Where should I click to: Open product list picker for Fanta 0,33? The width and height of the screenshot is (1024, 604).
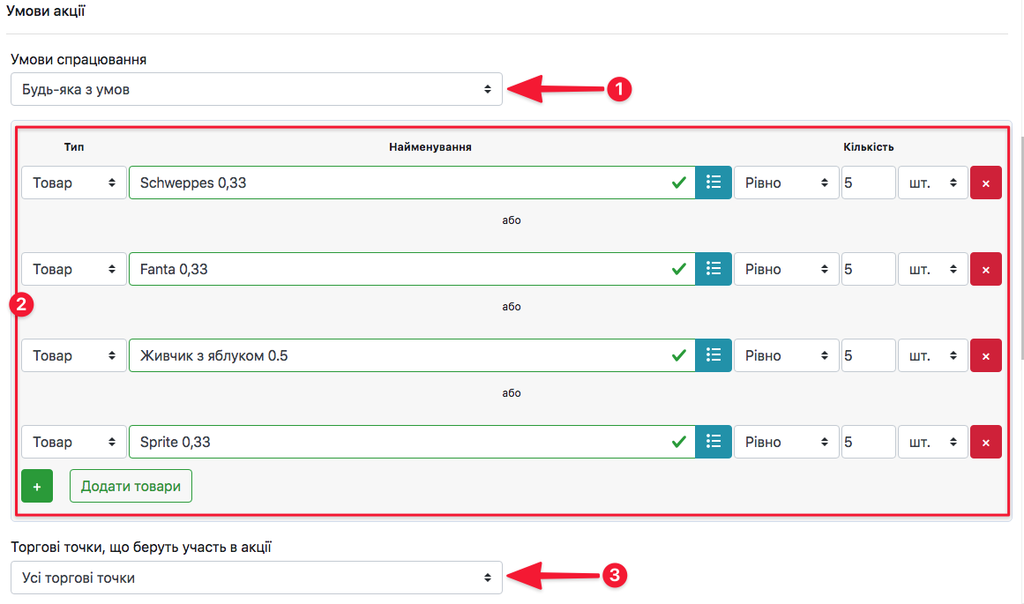[x=714, y=269]
